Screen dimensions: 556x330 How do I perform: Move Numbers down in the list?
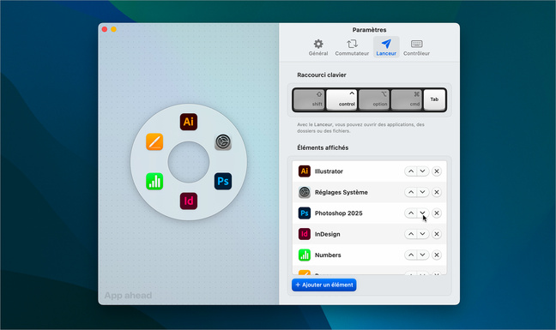[x=423, y=255]
